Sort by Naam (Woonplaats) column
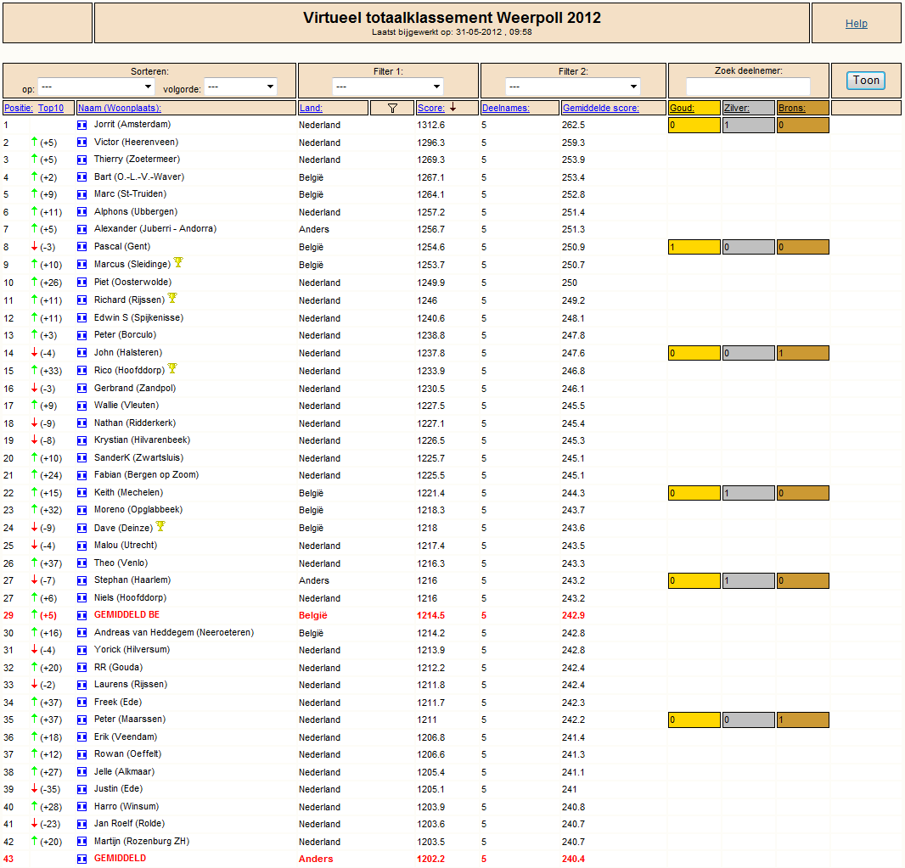The height and width of the screenshot is (868, 905). pos(120,108)
